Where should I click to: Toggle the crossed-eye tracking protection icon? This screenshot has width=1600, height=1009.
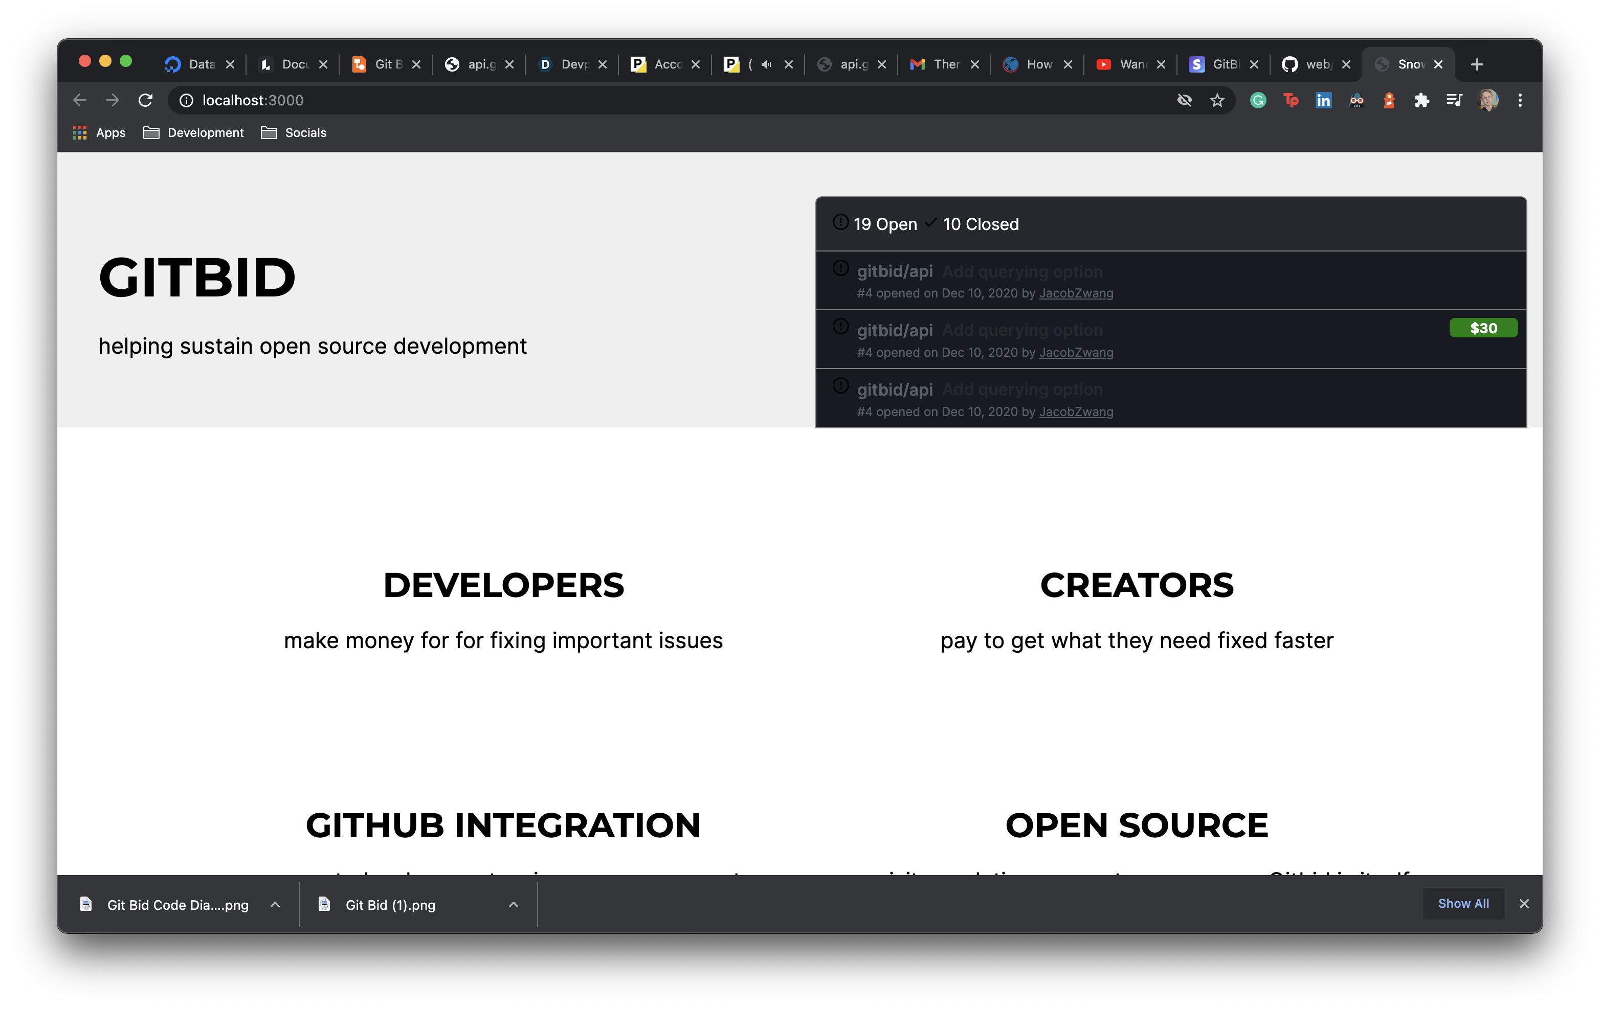point(1184,100)
